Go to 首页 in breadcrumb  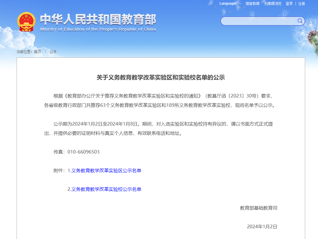click(x=37, y=52)
